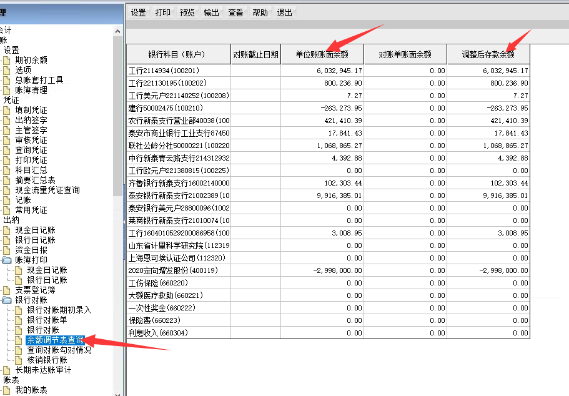Click the icon beside 资金日报
The height and width of the screenshot is (396, 569).
coord(6,250)
